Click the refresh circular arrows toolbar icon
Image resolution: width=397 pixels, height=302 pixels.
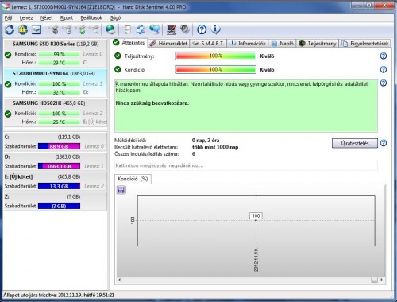coord(10,29)
